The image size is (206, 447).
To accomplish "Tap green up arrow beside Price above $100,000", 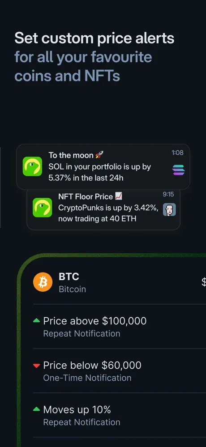I will 36,321.
